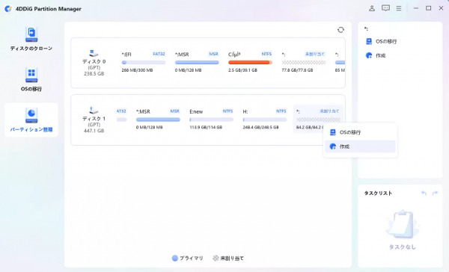Select the *:MSR partition on Disk 0
The width and height of the screenshot is (449, 272).
pyautogui.click(x=197, y=62)
